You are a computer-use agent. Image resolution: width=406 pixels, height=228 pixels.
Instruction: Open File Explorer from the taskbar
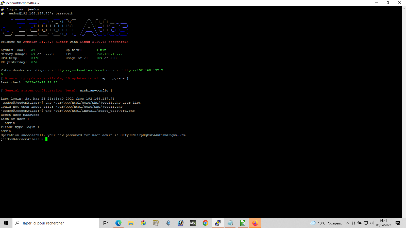click(131, 223)
